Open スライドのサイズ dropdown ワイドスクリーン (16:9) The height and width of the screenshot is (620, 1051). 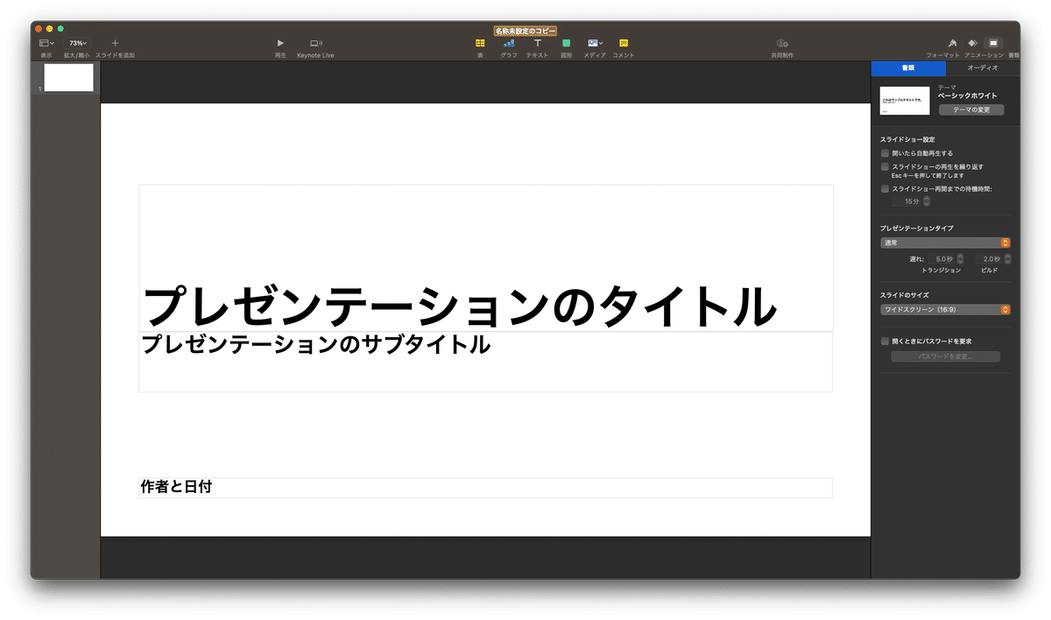coord(945,309)
